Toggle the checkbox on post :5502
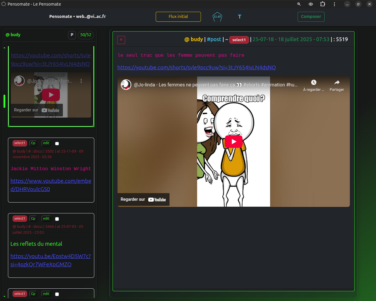 click(57, 143)
